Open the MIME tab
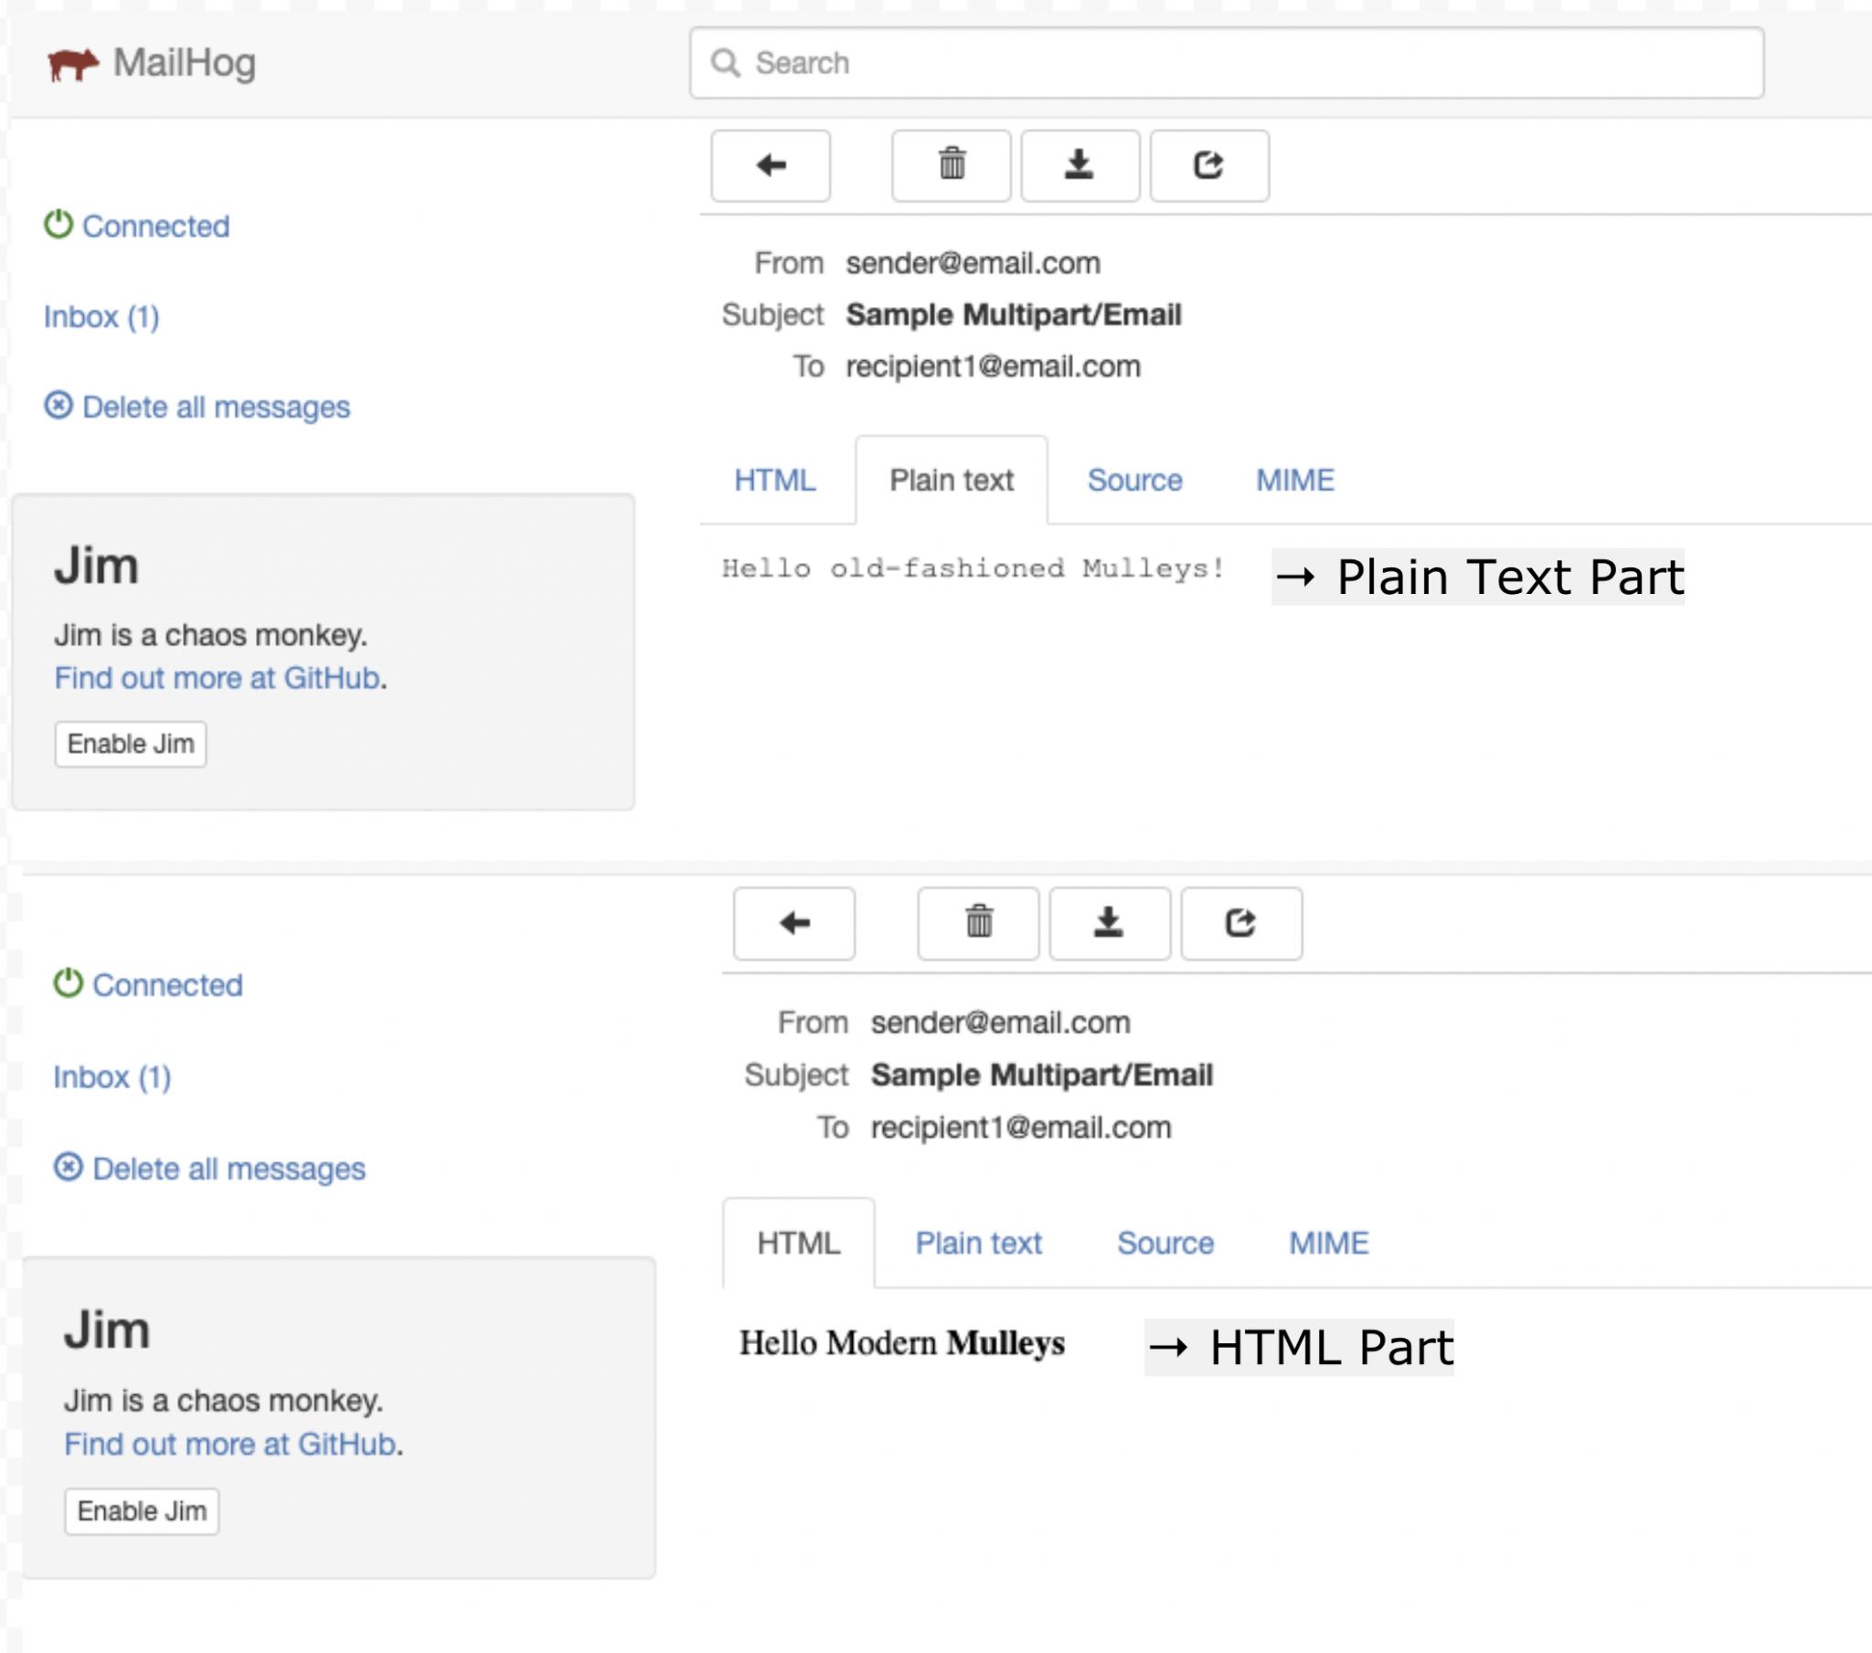Viewport: 1872px width, 1653px height. coord(1294,479)
